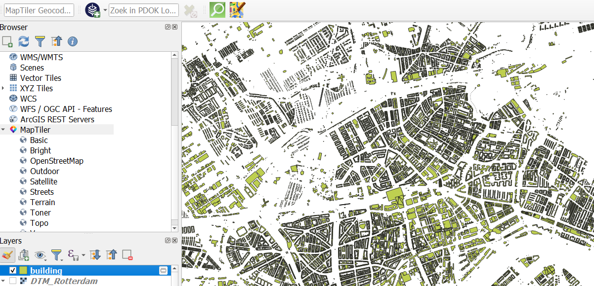Expand the DTM_Rotterdam layer entry
The image size is (594, 286).
click(x=4, y=281)
